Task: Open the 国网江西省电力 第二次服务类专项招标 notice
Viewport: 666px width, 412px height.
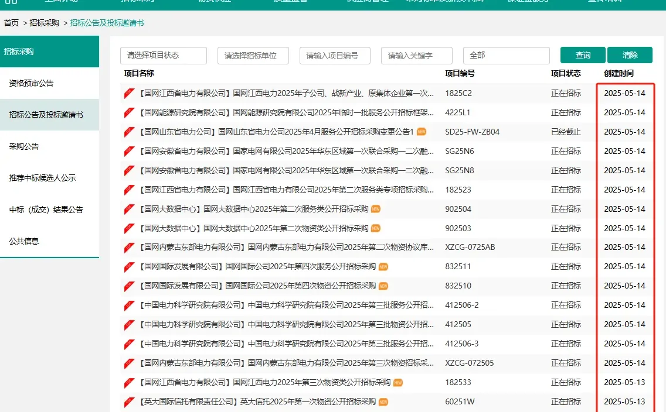Action: tap(287, 190)
